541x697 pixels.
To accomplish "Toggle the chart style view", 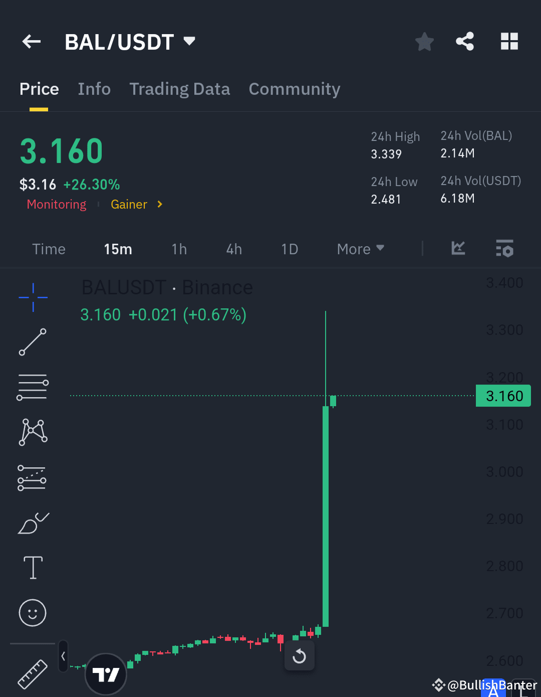I will [x=458, y=249].
